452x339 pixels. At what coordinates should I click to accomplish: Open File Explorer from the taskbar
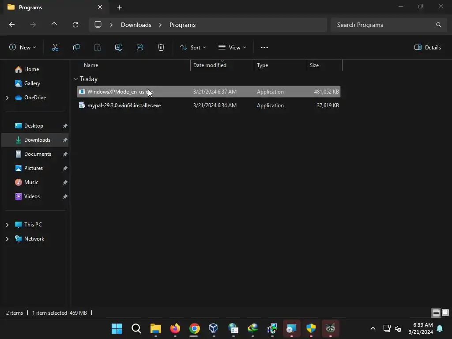pos(156,328)
